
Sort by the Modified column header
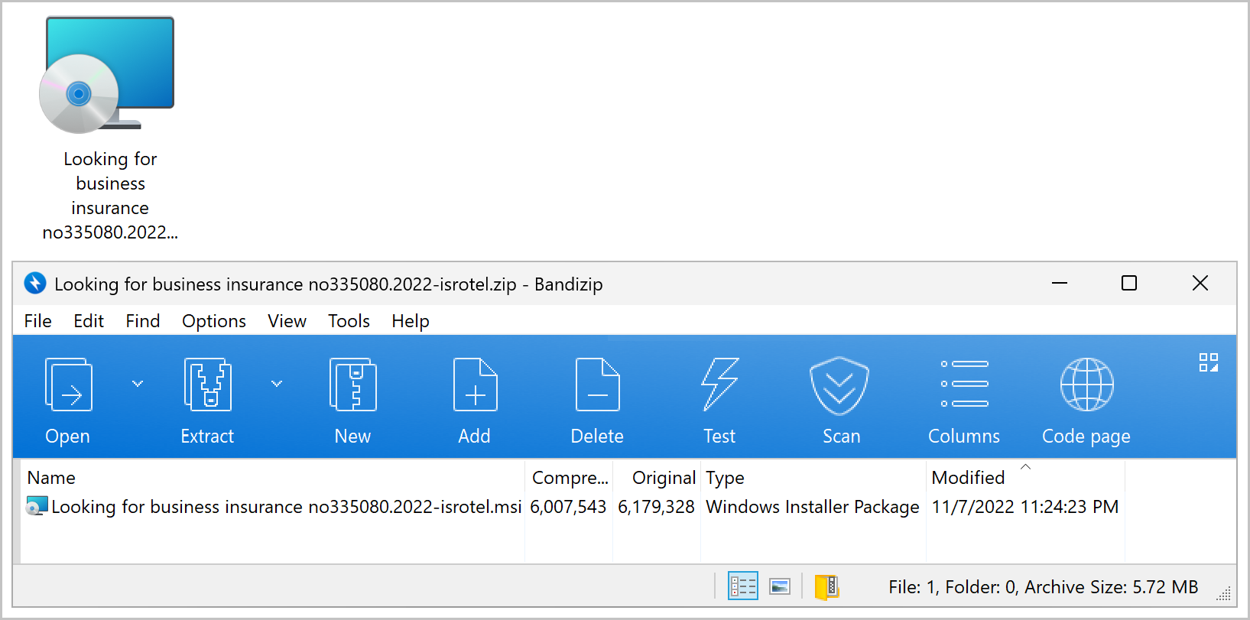tap(968, 478)
